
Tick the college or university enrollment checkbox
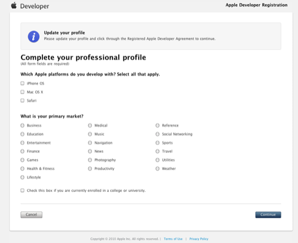23,191
